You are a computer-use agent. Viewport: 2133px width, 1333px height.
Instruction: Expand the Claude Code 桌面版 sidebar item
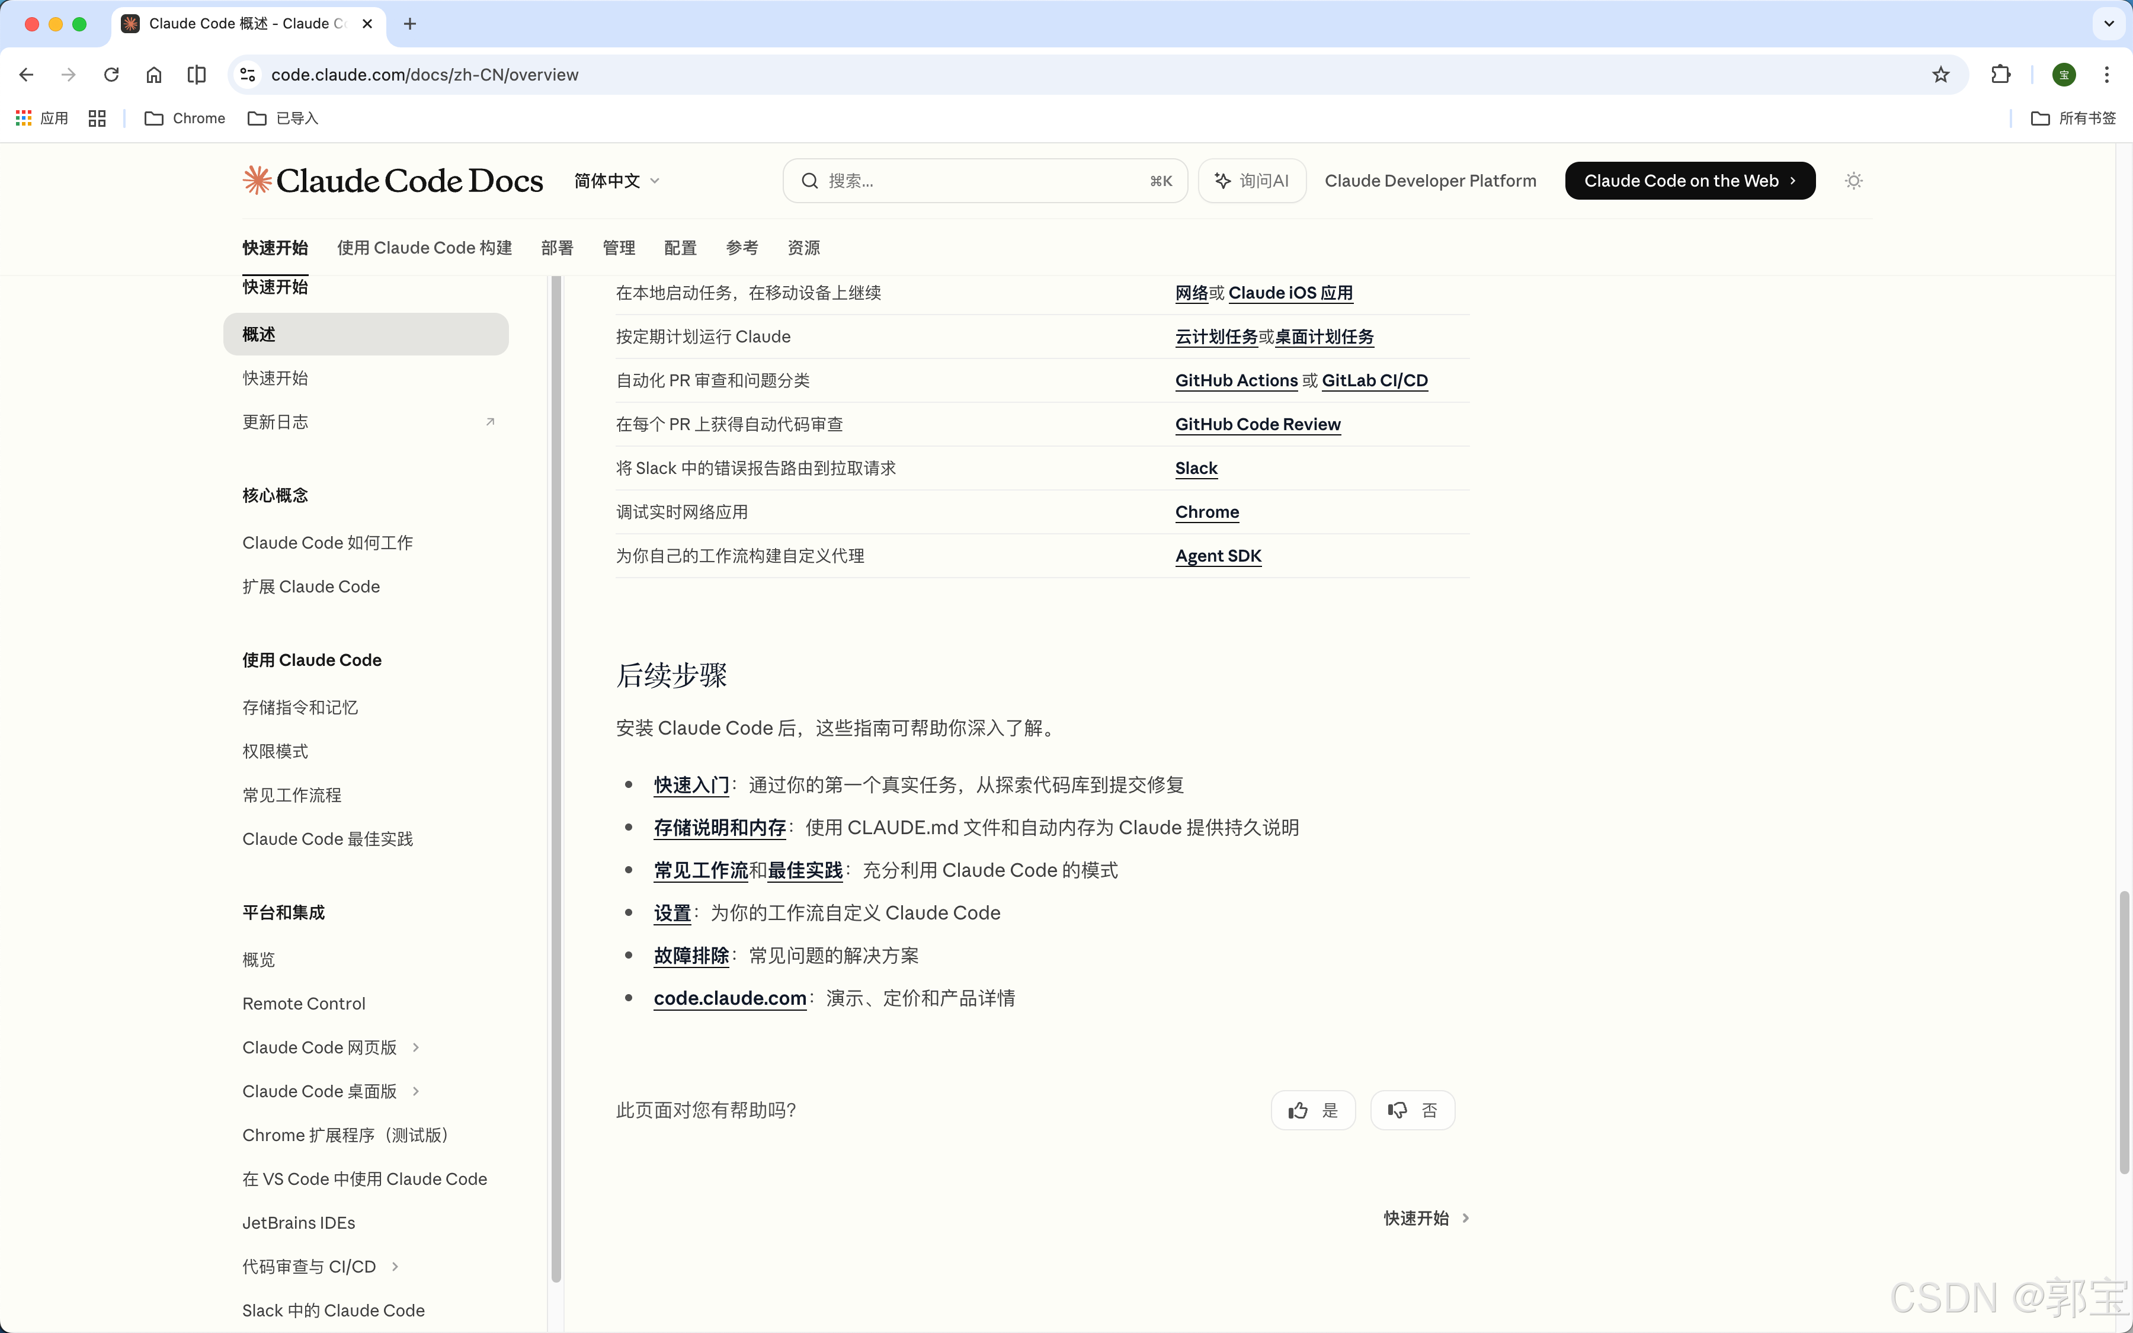point(416,1091)
